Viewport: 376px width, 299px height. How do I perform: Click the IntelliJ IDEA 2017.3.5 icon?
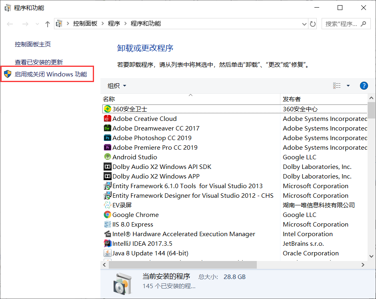107,243
